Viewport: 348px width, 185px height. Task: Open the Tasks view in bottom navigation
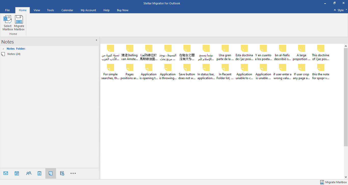point(39,173)
